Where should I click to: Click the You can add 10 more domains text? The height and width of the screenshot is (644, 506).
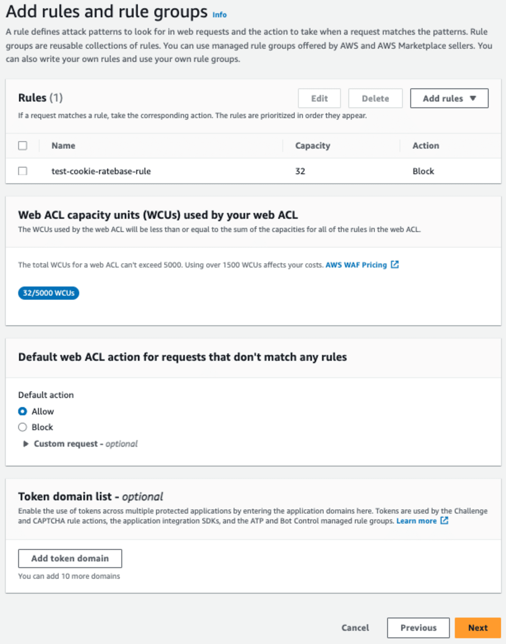point(69,576)
